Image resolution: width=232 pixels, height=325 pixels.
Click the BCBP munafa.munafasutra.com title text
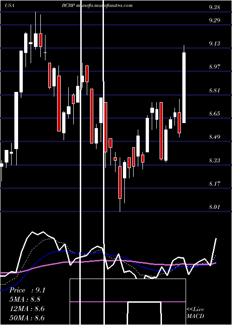(x=97, y=6)
